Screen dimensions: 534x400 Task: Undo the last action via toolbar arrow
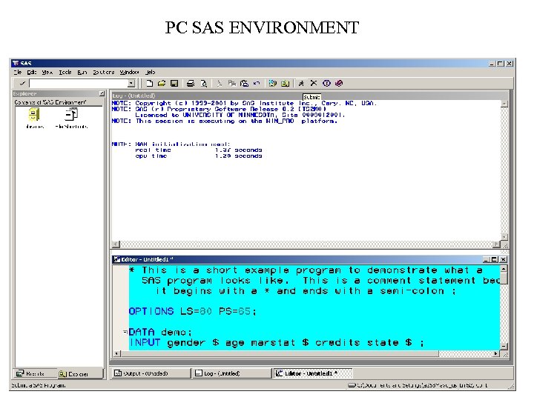[257, 83]
